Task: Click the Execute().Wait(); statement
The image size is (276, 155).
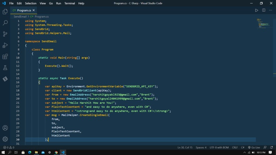Action: [x=59, y=66]
